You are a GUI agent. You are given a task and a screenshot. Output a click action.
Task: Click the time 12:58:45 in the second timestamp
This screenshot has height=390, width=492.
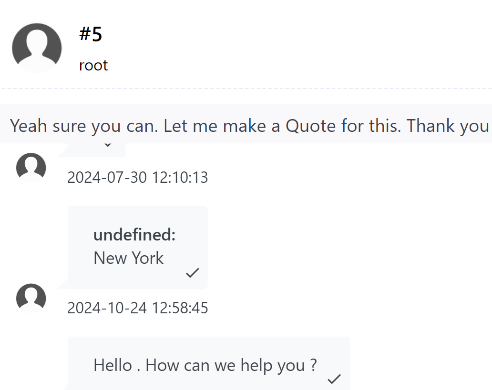click(180, 308)
